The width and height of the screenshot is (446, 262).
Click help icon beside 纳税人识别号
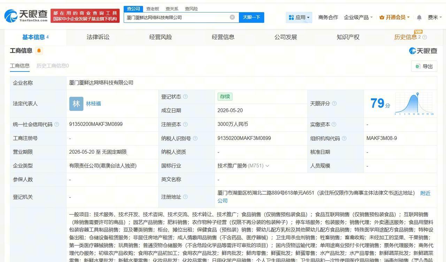coord(195,138)
